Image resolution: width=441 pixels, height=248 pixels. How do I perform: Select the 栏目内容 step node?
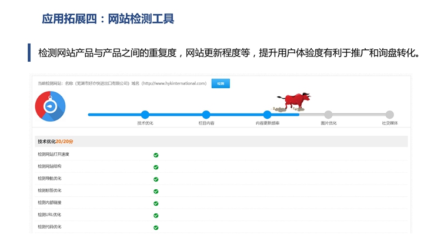point(206,115)
